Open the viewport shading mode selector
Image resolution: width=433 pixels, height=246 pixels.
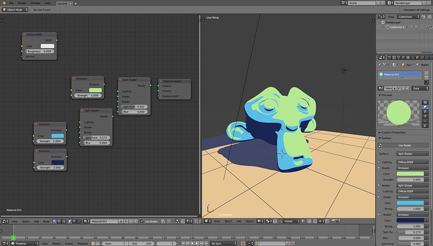260,221
